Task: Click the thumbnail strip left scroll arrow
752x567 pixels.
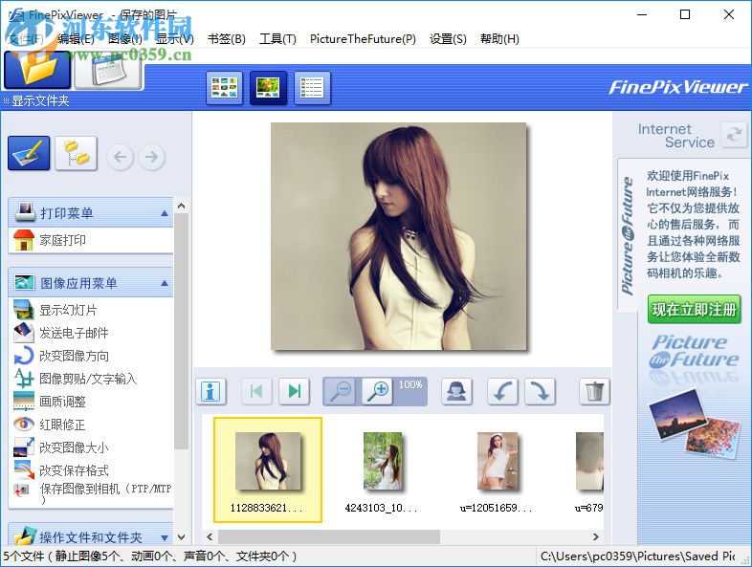Action: pos(210,536)
